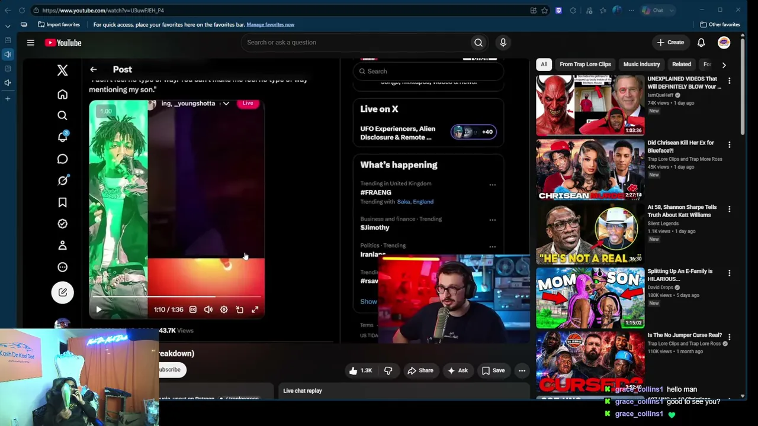Open menu for No Jumper Curse video
The image size is (758, 426).
point(729,337)
